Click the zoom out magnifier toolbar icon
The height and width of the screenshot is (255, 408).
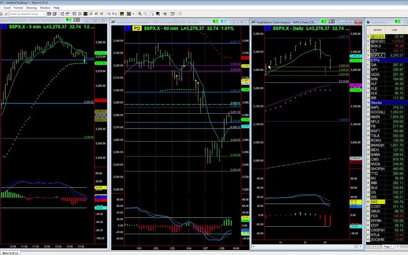click(145, 14)
